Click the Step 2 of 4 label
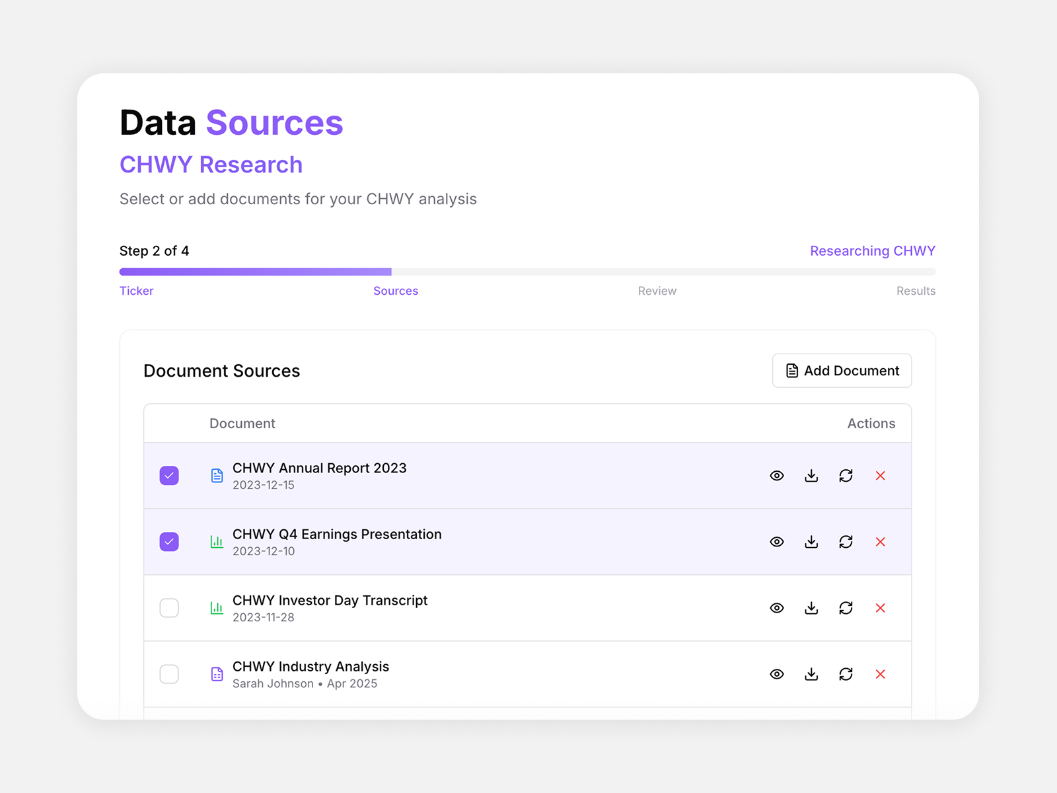Viewport: 1057px width, 793px height. click(x=155, y=251)
